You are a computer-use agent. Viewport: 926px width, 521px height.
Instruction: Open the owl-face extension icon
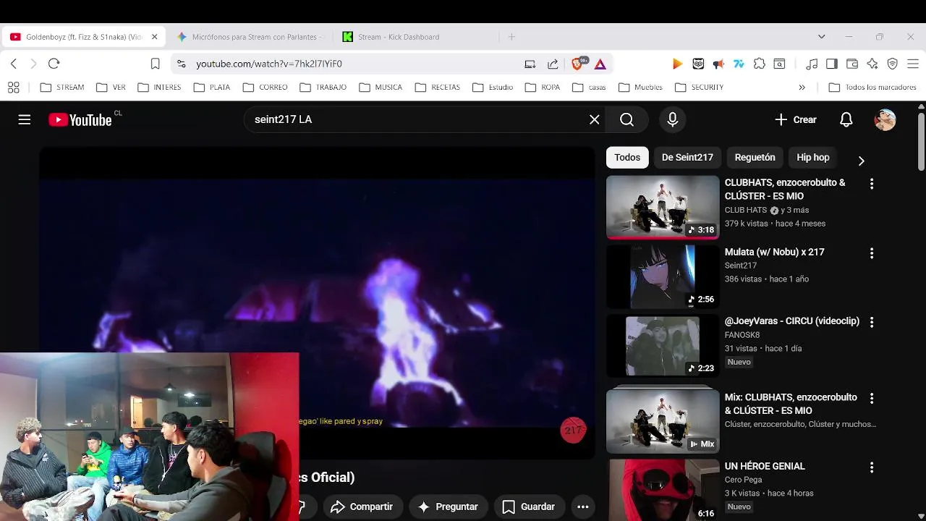(698, 64)
